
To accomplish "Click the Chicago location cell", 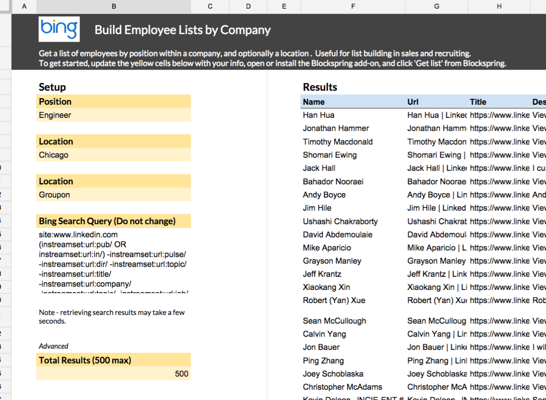I will (x=113, y=155).
